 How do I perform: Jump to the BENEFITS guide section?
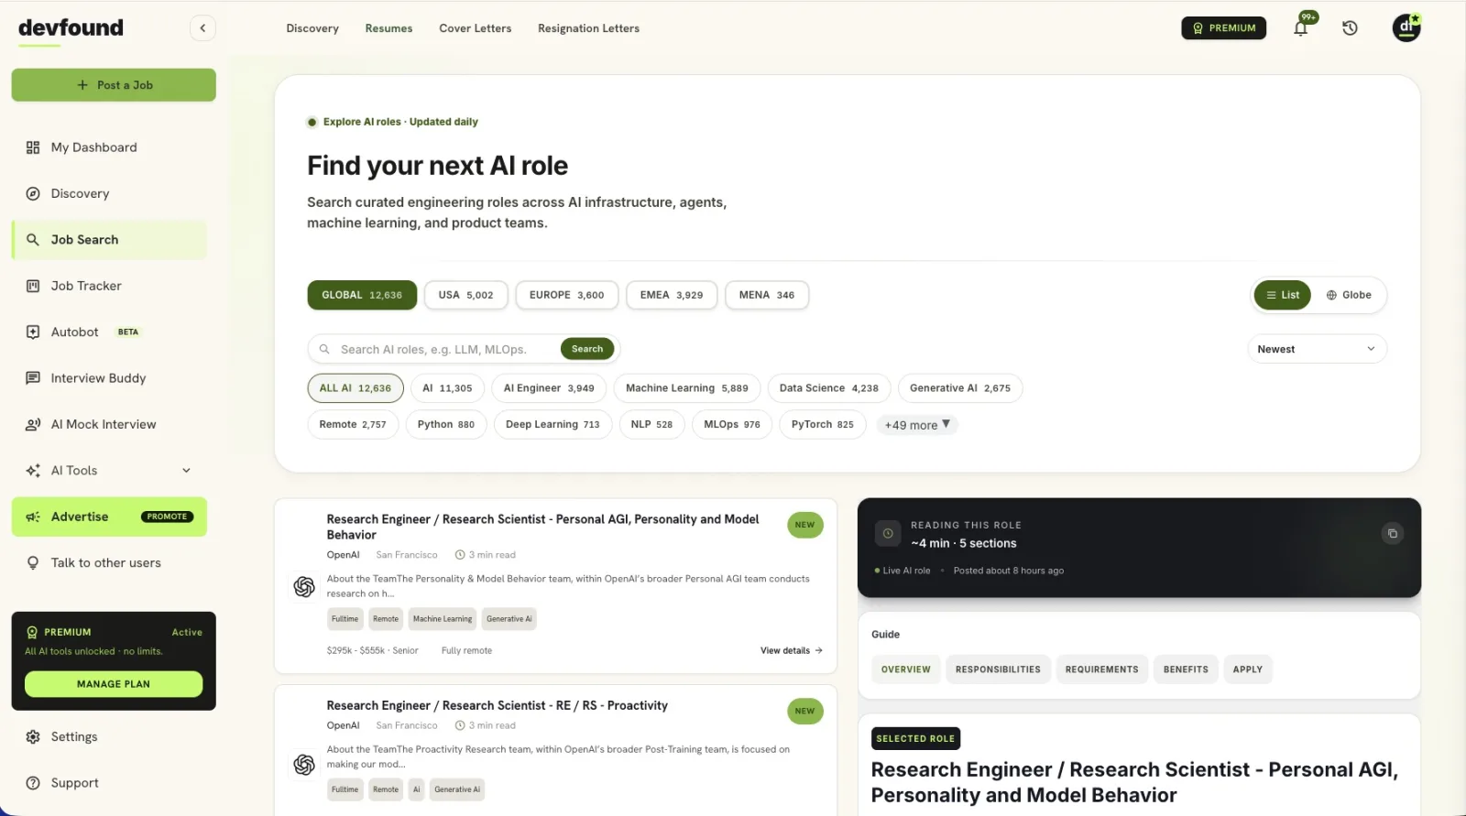tap(1186, 669)
